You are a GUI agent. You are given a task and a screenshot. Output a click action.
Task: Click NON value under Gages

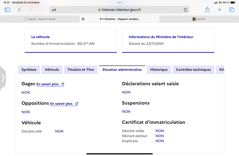26,92
